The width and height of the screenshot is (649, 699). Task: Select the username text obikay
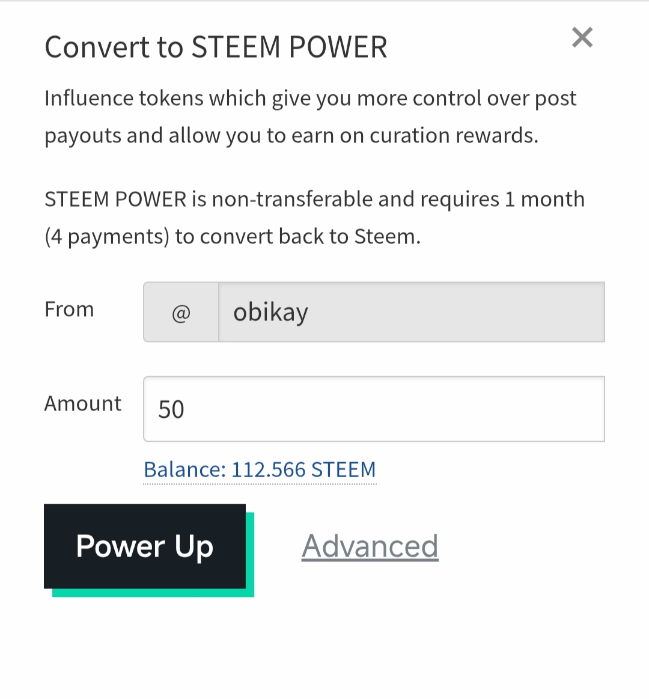pyautogui.click(x=270, y=313)
